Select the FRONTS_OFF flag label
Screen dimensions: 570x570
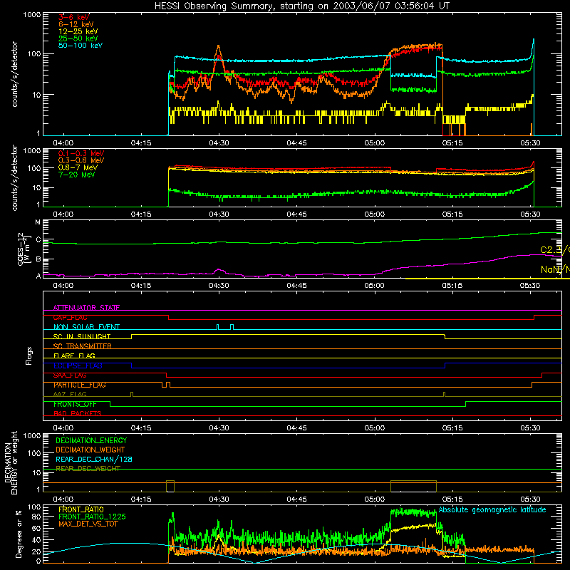click(75, 404)
